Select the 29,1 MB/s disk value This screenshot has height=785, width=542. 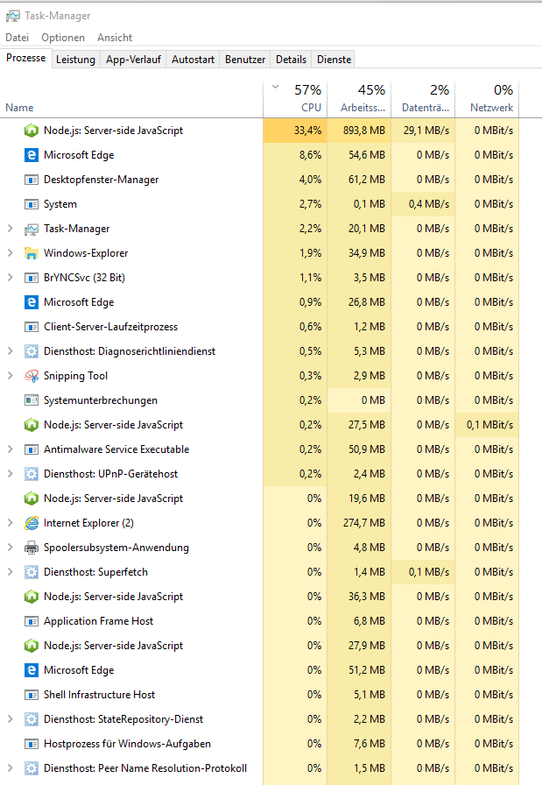point(423,131)
